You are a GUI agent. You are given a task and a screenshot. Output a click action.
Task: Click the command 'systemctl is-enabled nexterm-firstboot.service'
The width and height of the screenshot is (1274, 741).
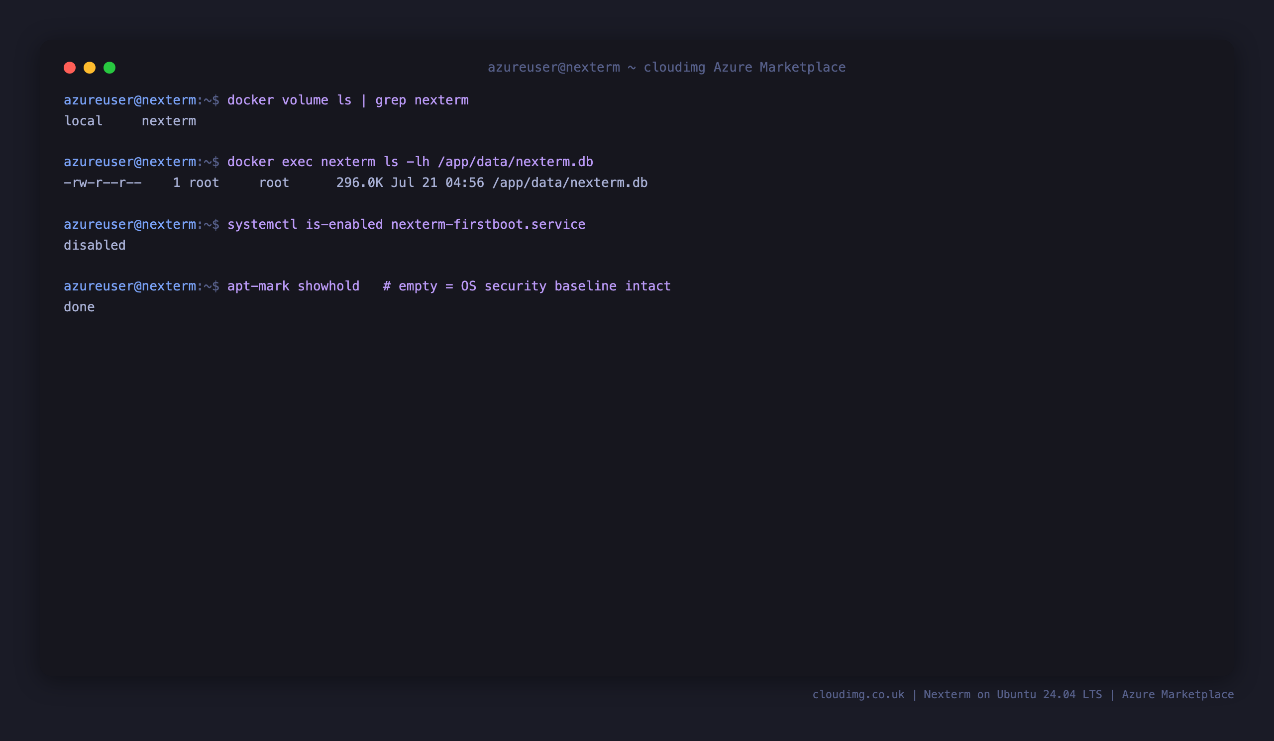pos(407,224)
